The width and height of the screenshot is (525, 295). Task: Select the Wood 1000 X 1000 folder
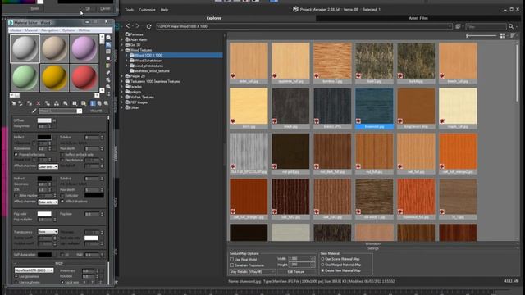[148, 55]
